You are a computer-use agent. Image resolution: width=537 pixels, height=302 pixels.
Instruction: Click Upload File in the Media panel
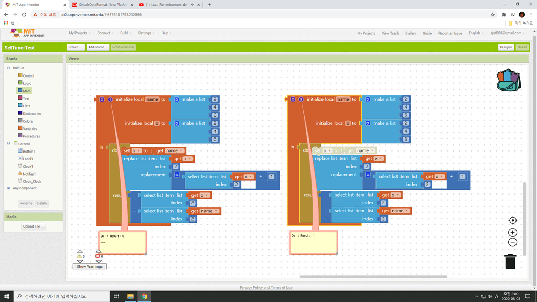(x=33, y=226)
